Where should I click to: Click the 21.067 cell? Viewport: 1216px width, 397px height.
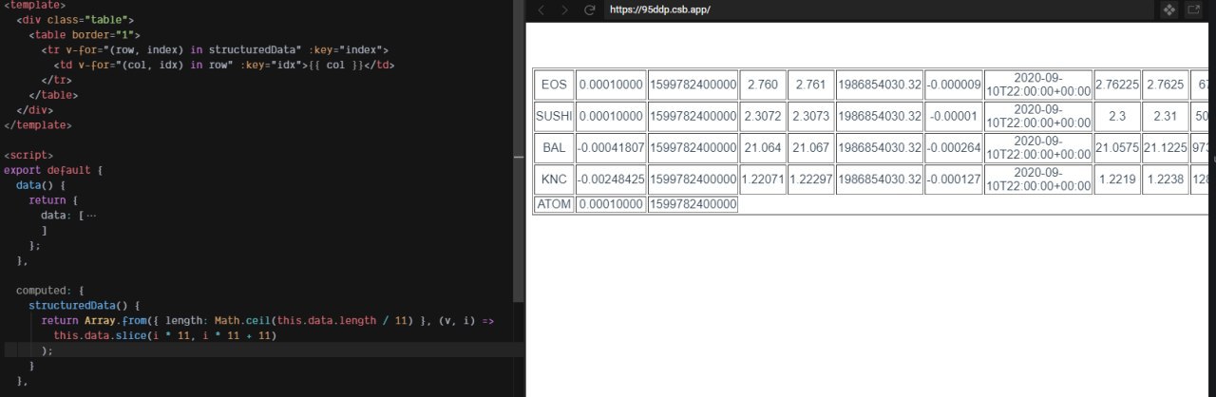coord(810,148)
